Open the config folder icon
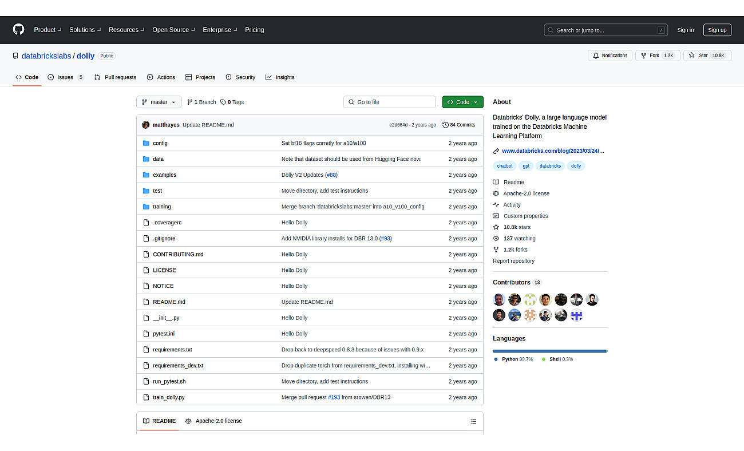Image resolution: width=744 pixels, height=451 pixels. pyautogui.click(x=146, y=143)
